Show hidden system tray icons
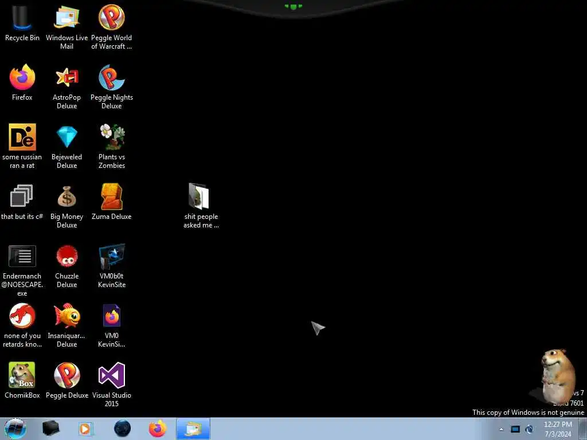 click(501, 429)
